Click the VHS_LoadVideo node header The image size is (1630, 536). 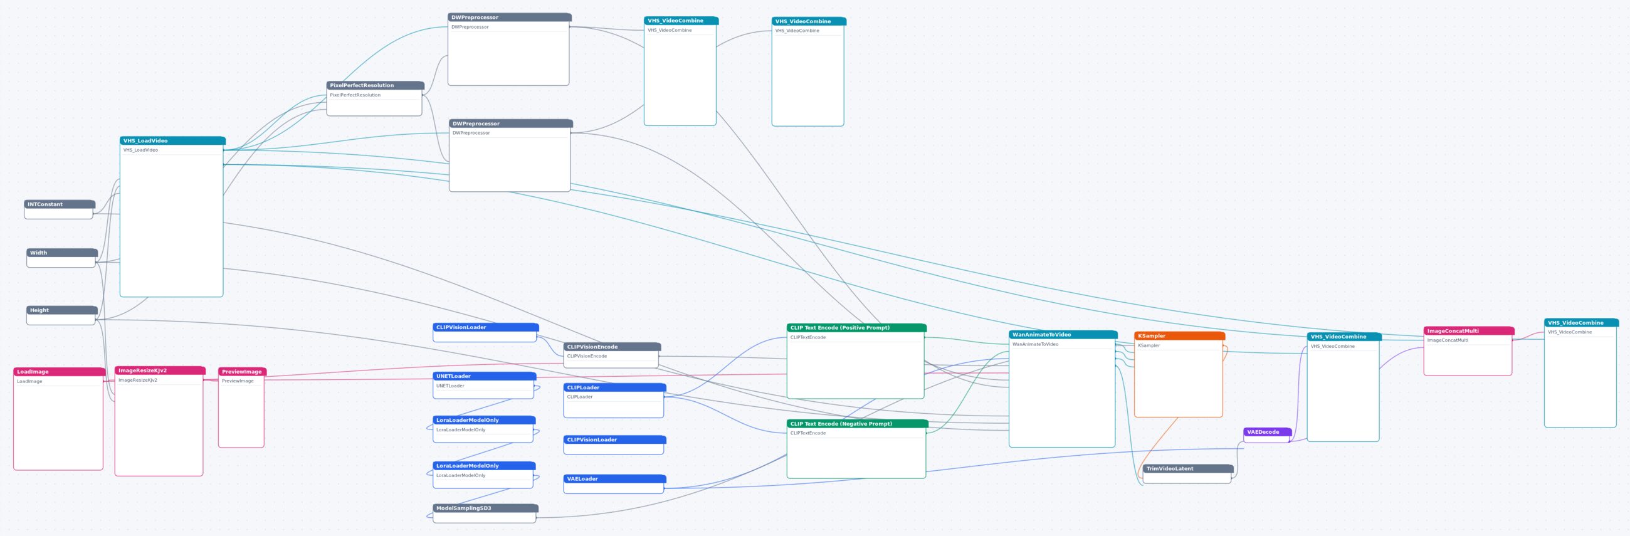(x=172, y=140)
